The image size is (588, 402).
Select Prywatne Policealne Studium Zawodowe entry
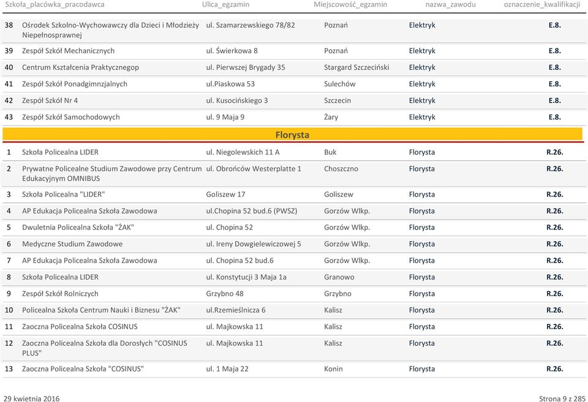pyautogui.click(x=111, y=173)
